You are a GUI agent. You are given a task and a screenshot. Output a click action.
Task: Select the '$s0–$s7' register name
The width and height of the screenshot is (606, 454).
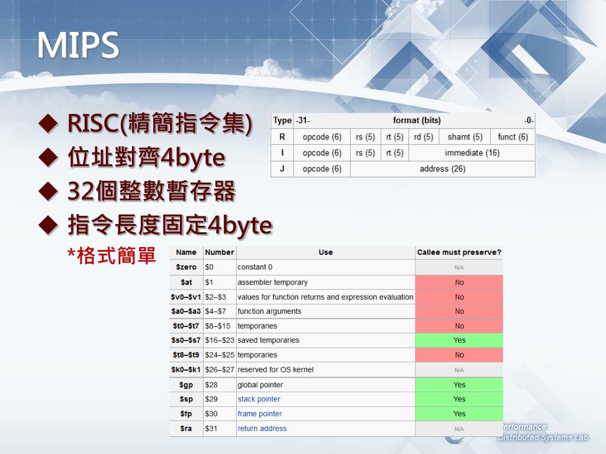186,340
